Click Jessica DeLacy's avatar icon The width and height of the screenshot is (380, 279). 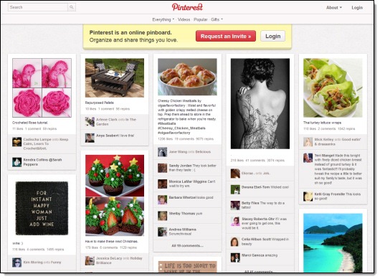coord(90,260)
